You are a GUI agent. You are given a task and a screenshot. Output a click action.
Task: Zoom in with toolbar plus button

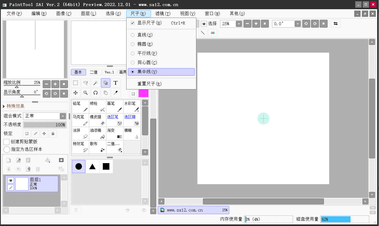point(256,24)
